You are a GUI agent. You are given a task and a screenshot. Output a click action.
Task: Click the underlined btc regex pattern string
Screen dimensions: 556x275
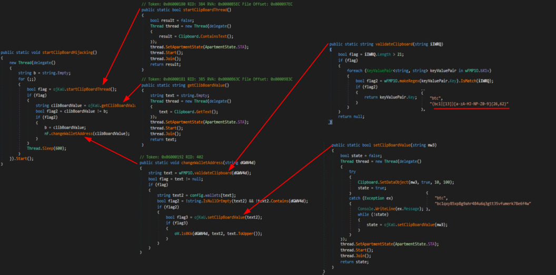tap(469, 104)
